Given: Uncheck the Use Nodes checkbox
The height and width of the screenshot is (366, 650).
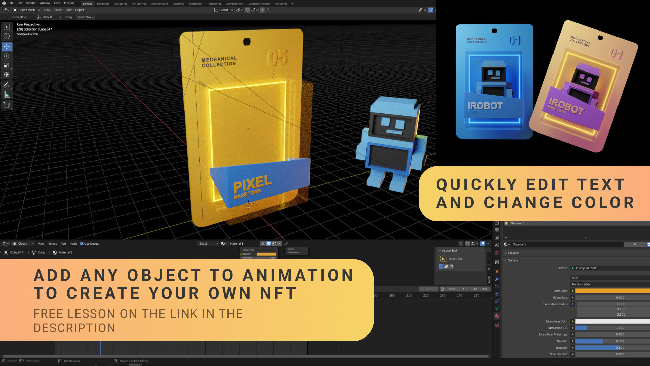Looking at the screenshot, I should pos(82,244).
